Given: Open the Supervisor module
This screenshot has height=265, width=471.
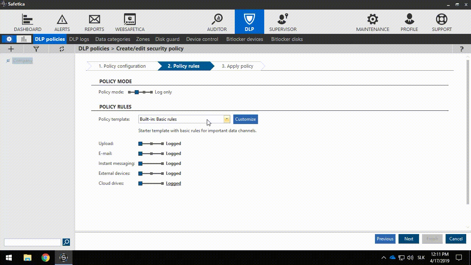Looking at the screenshot, I should tap(283, 21).
